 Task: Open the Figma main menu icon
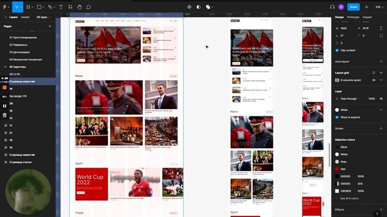5,7
